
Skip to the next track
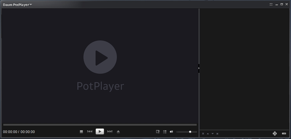tap(110, 132)
